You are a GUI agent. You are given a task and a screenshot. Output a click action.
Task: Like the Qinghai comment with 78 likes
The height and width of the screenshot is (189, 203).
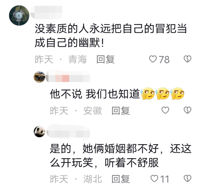(x=153, y=59)
